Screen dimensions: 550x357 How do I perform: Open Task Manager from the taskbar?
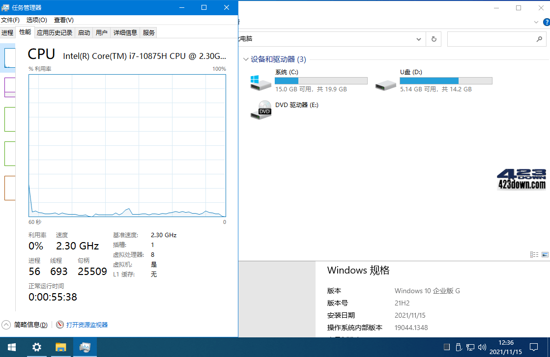tap(85, 347)
